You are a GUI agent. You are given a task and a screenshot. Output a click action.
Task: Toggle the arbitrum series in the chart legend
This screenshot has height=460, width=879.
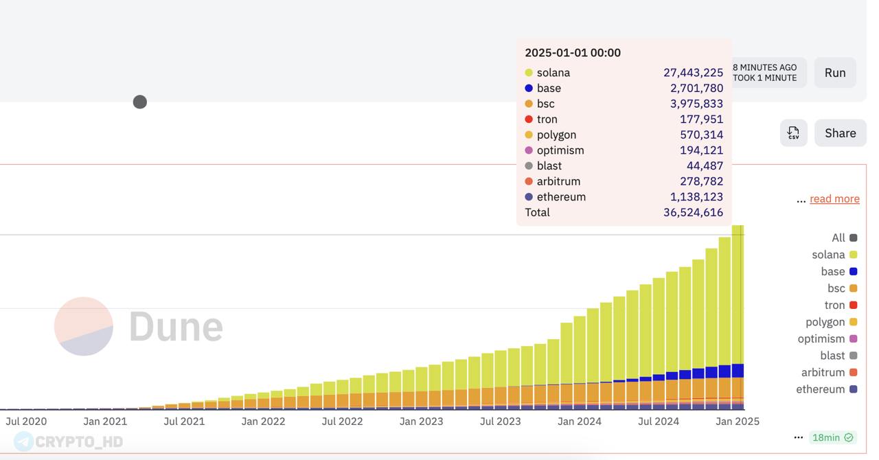coord(829,372)
